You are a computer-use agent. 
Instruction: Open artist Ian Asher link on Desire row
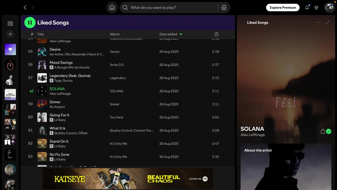tap(56, 54)
